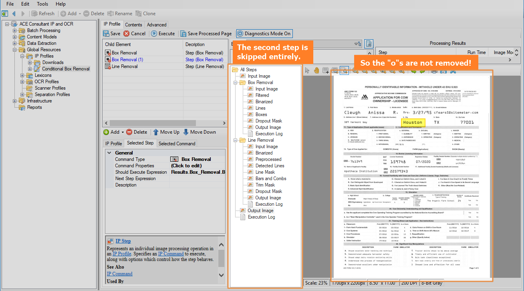
Task: Click the Move Up arrow icon
Action: (x=156, y=132)
